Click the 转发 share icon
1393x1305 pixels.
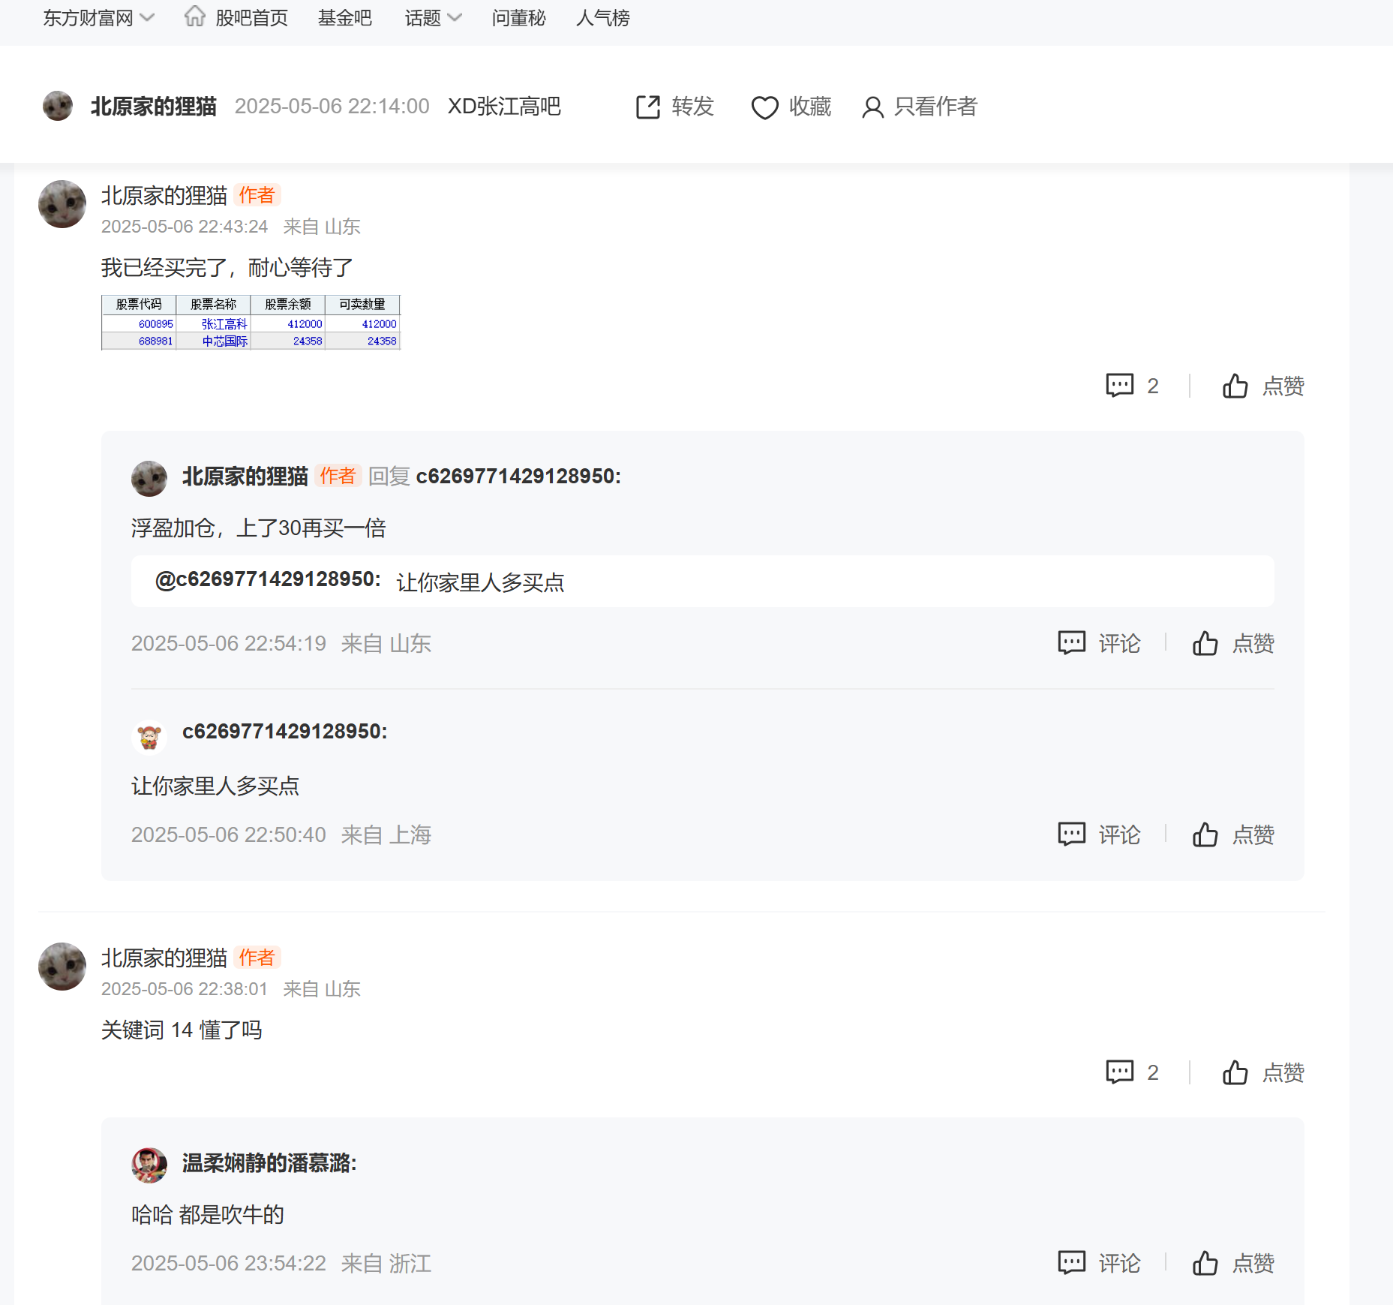point(648,107)
